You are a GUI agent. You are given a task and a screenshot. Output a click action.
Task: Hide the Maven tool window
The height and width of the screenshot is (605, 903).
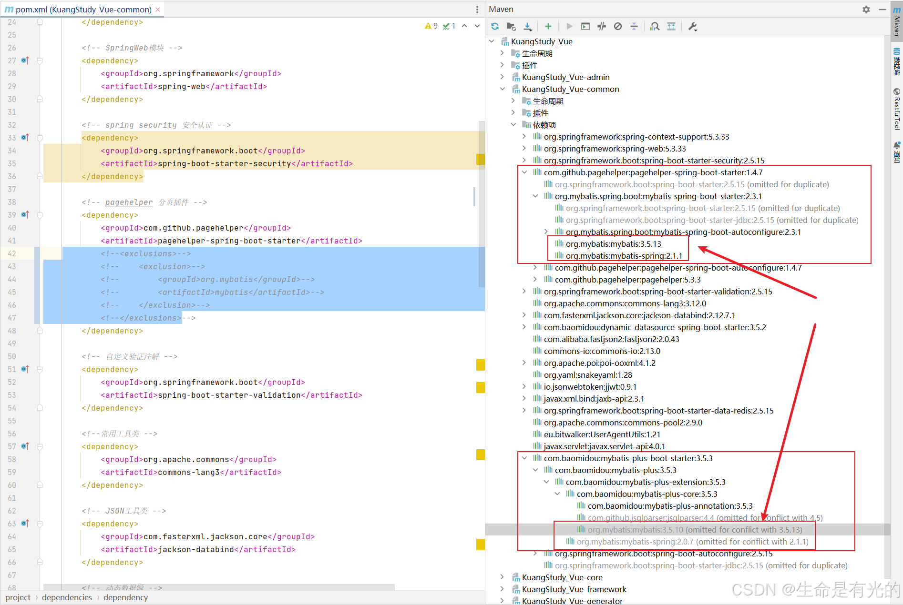coord(882,9)
